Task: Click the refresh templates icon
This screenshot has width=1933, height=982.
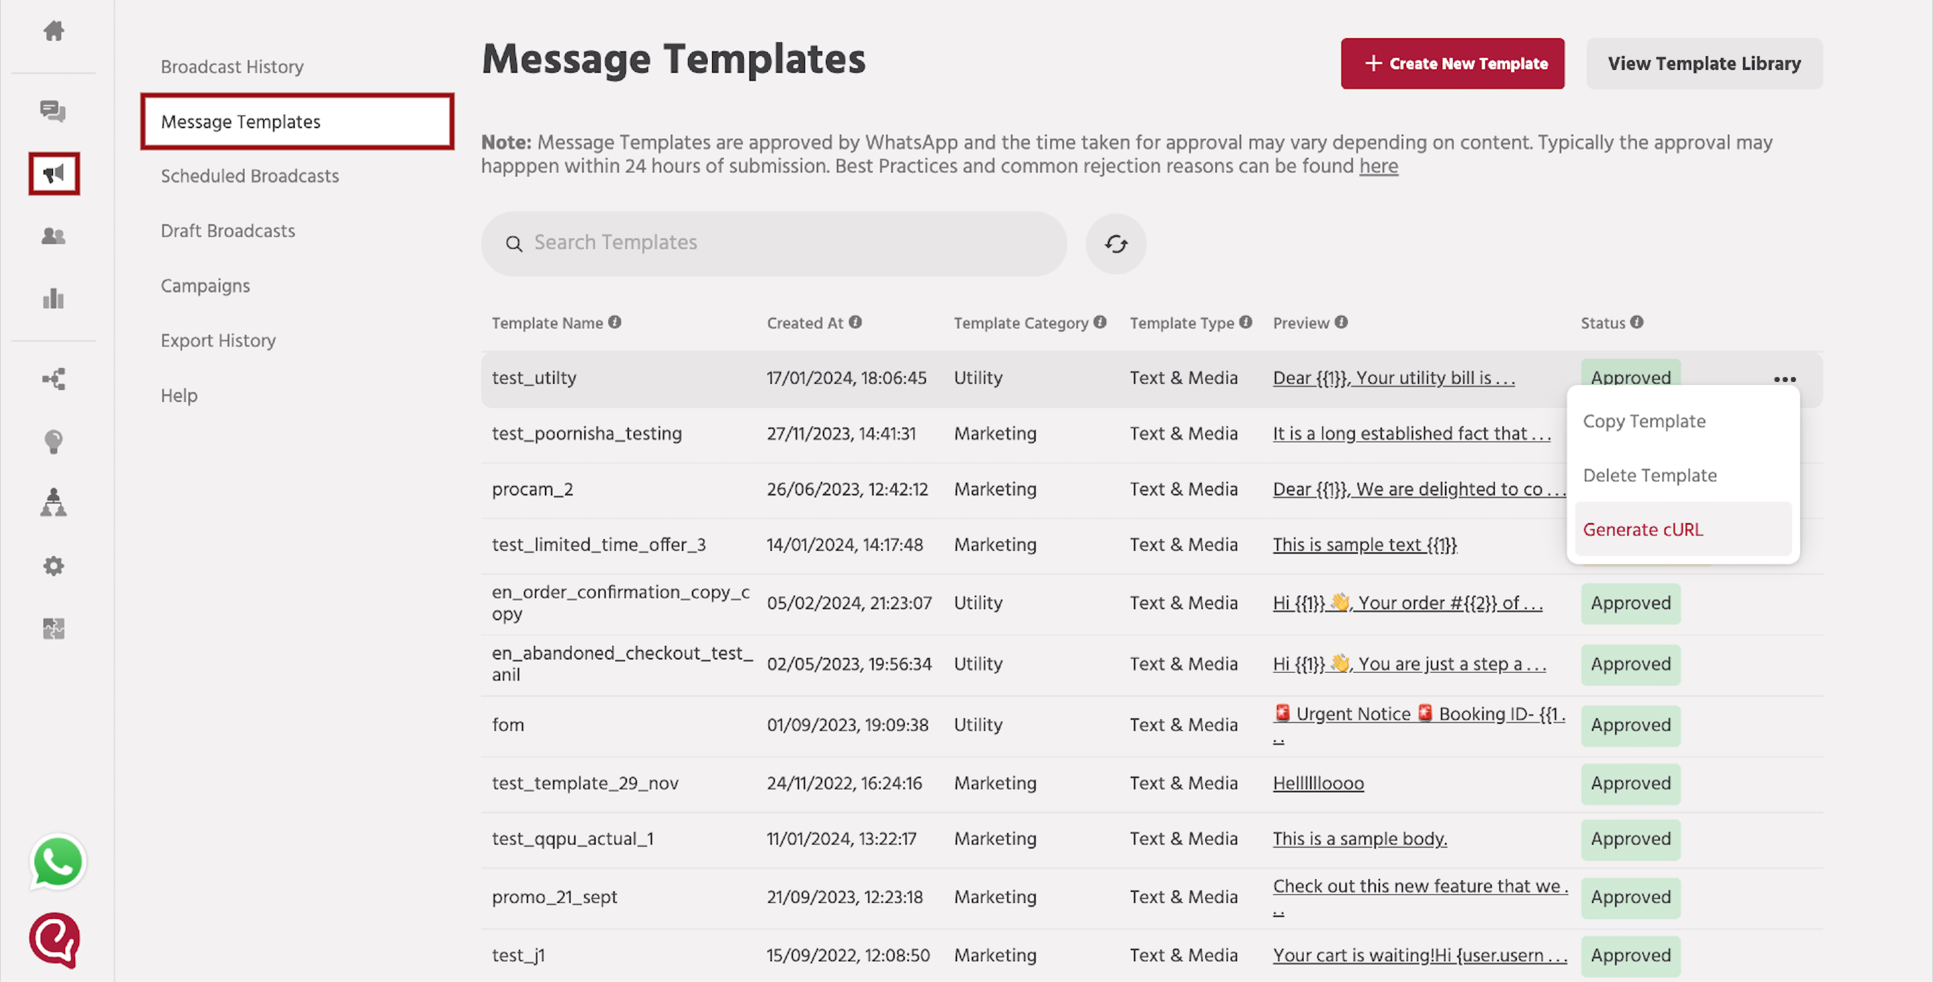Action: click(x=1116, y=243)
